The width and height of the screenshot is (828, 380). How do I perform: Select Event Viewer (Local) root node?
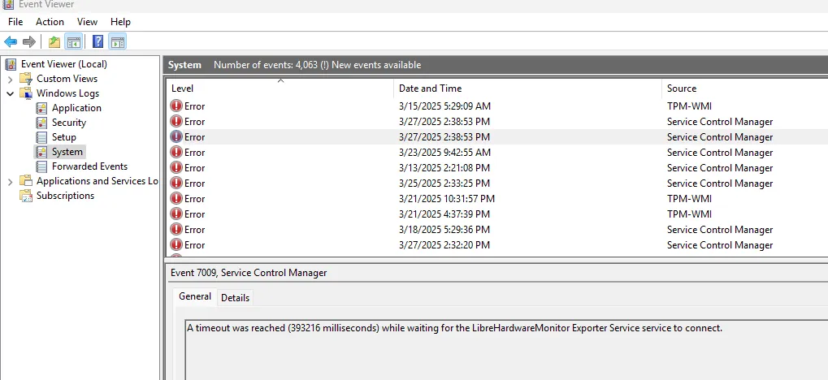(64, 64)
